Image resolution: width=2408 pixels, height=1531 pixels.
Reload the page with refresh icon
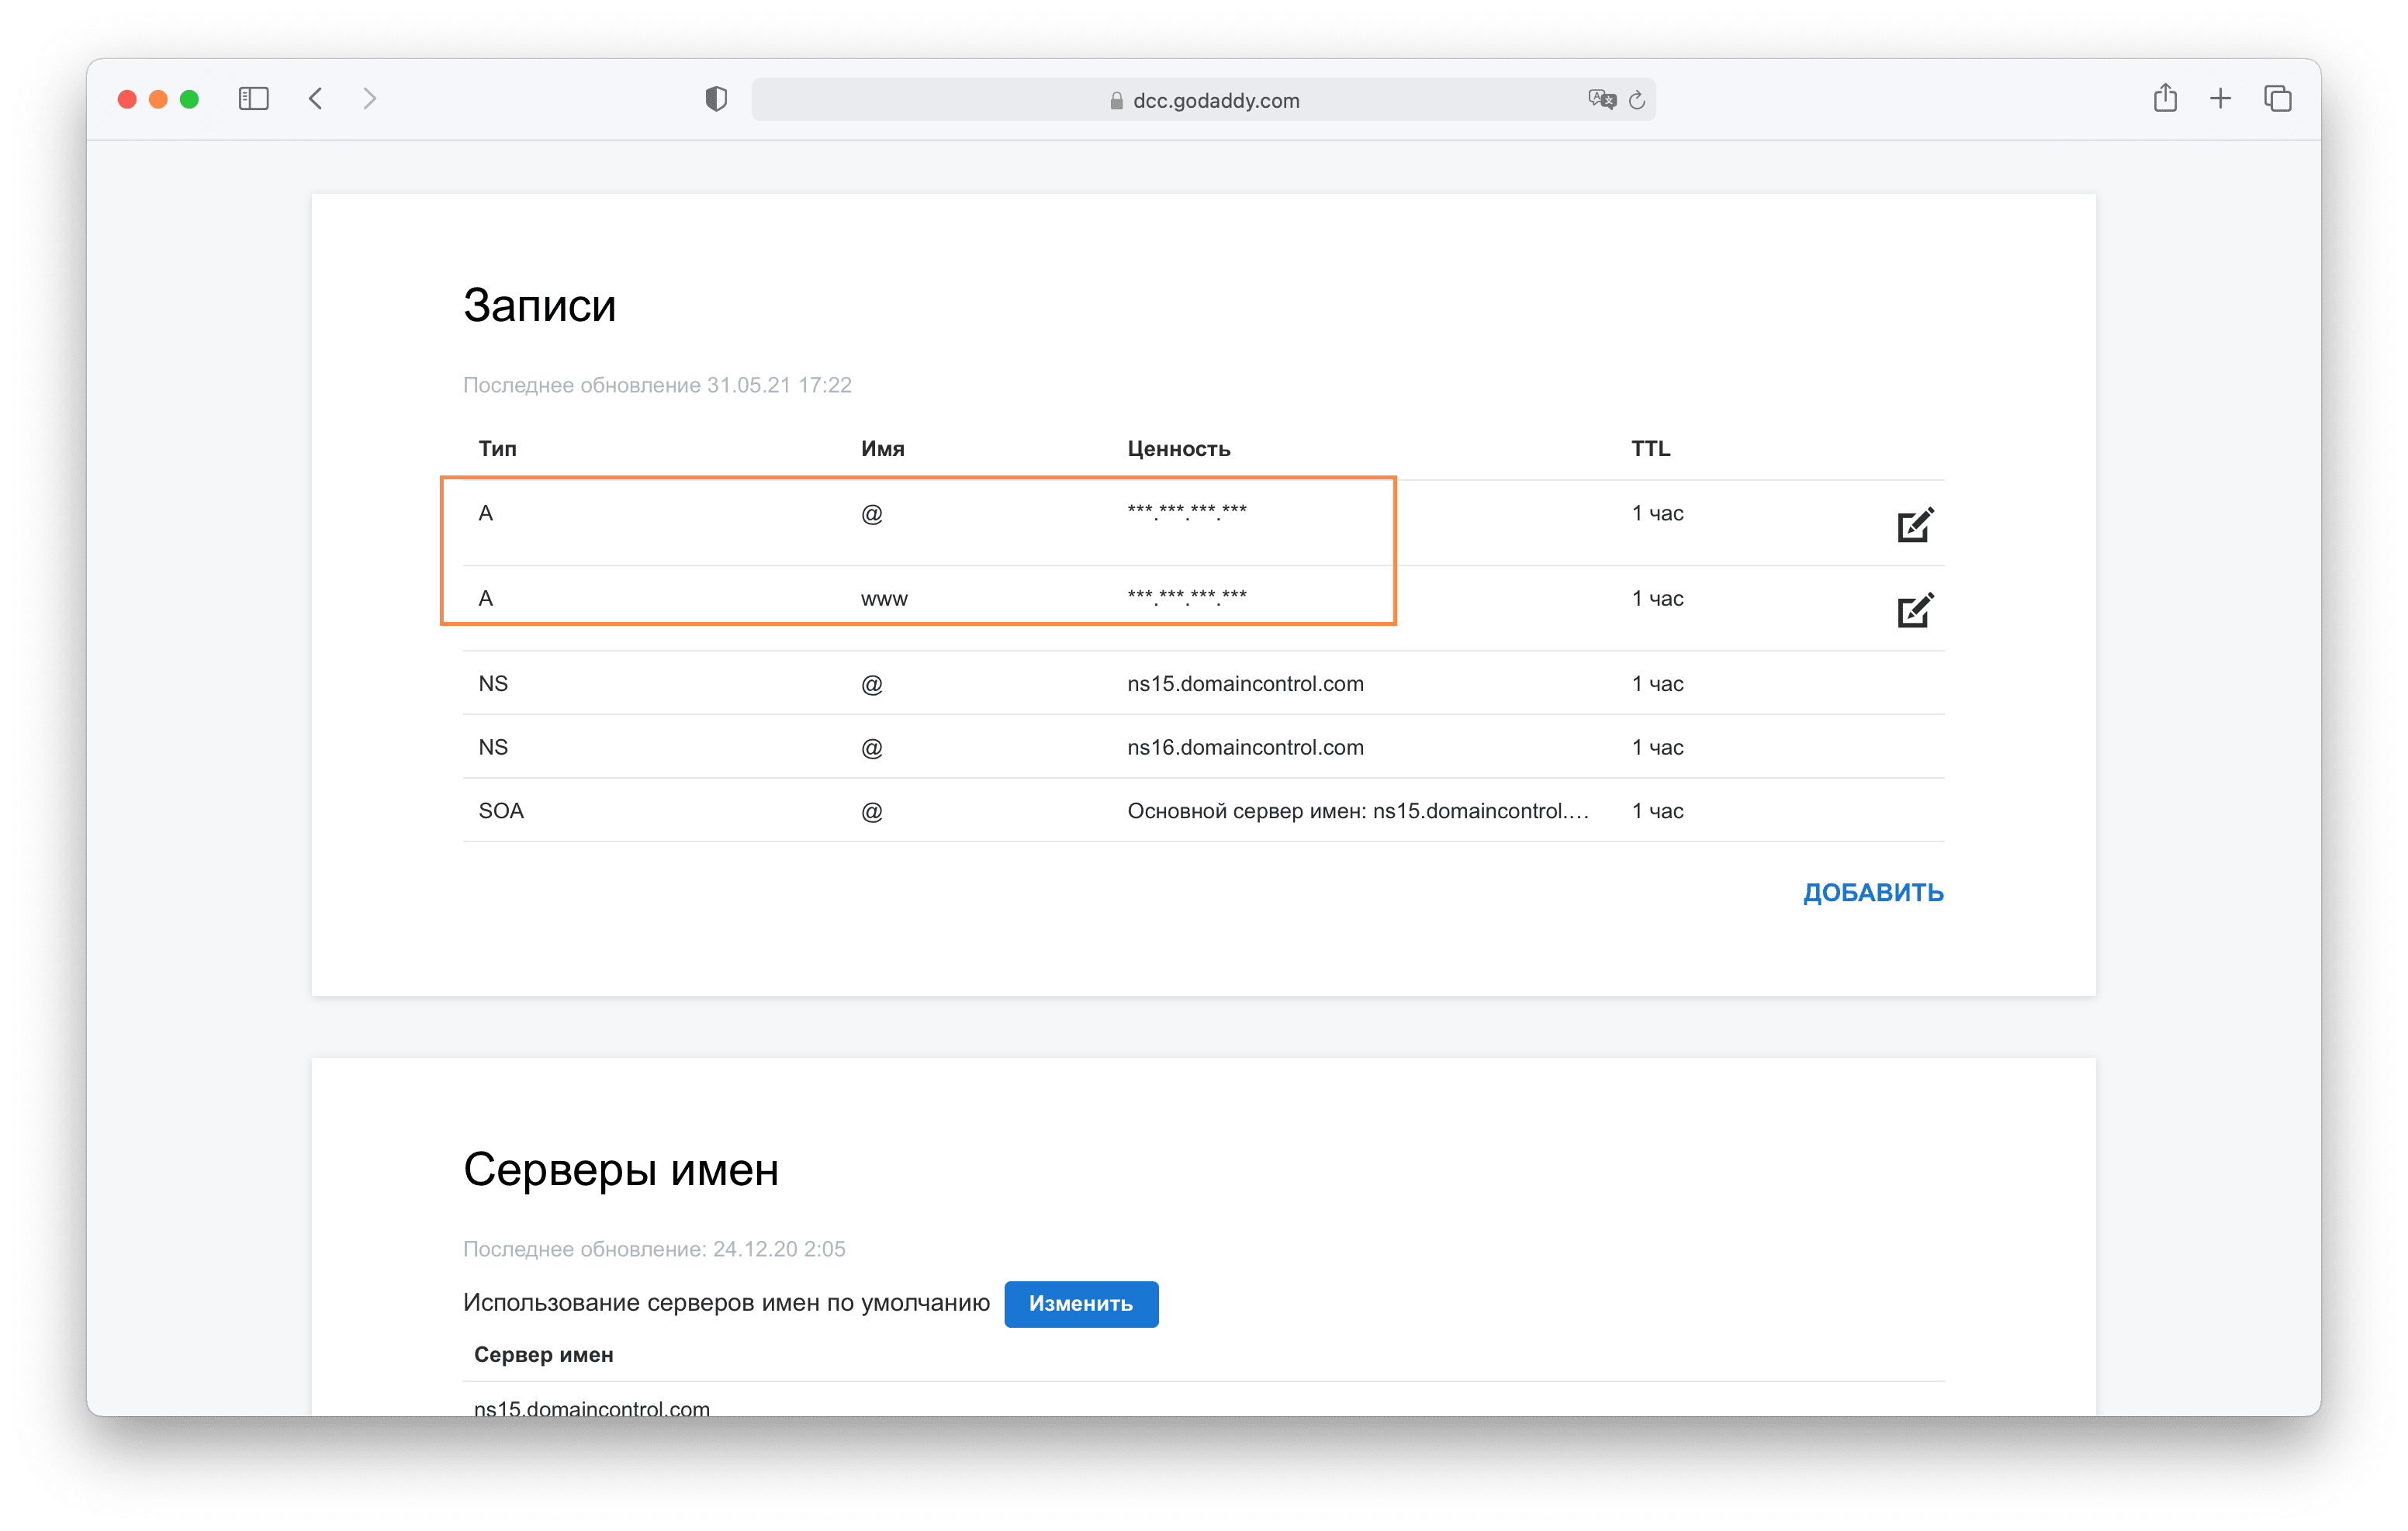1637,100
